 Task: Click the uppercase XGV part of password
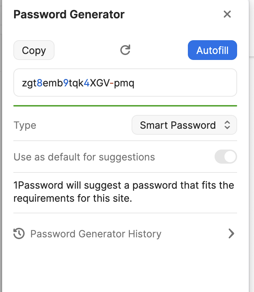[x=100, y=83]
